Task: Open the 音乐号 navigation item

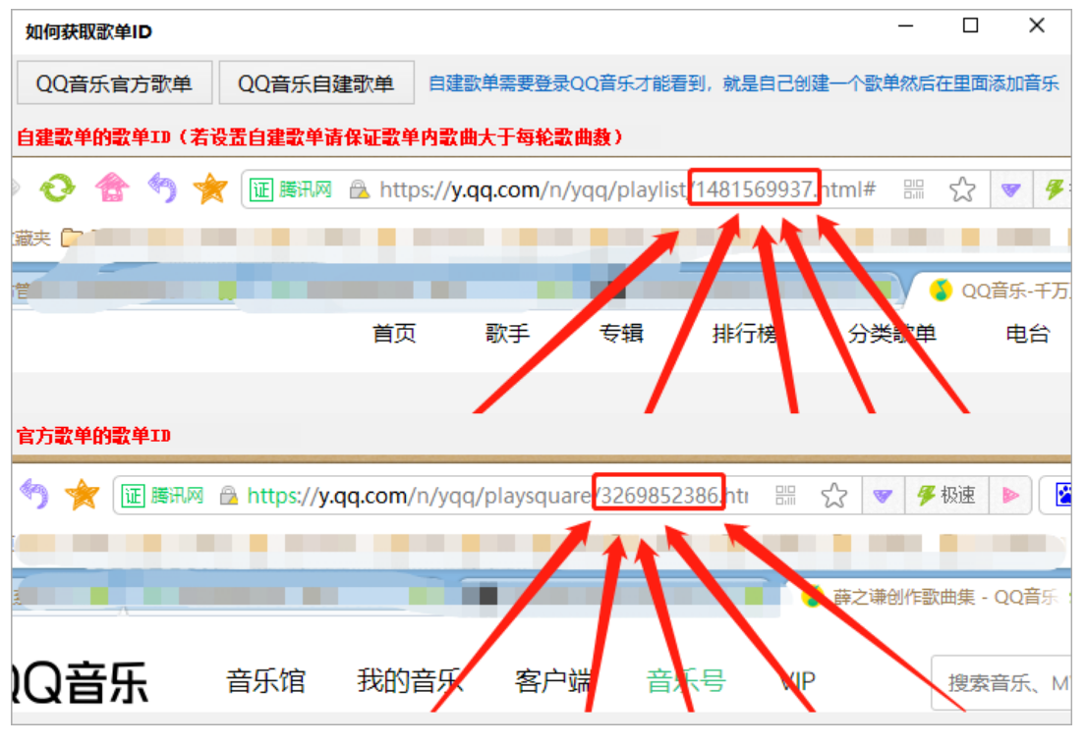Action: [686, 681]
